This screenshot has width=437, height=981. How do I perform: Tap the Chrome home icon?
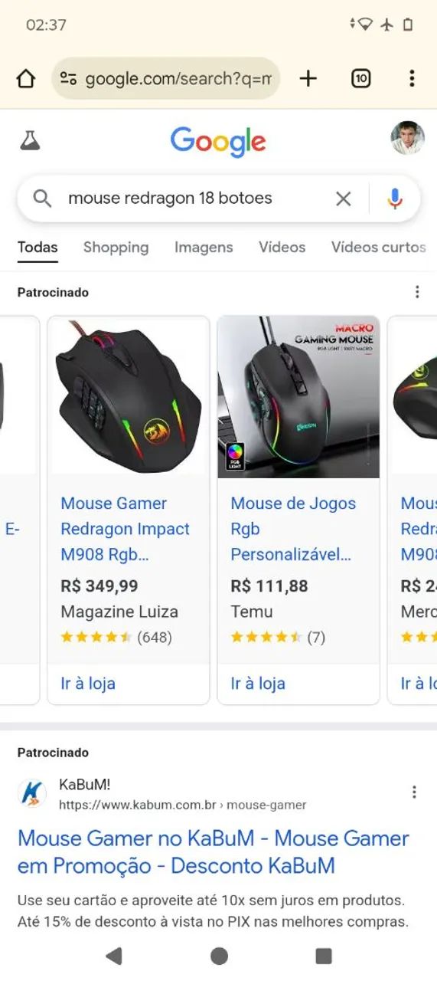tap(26, 78)
